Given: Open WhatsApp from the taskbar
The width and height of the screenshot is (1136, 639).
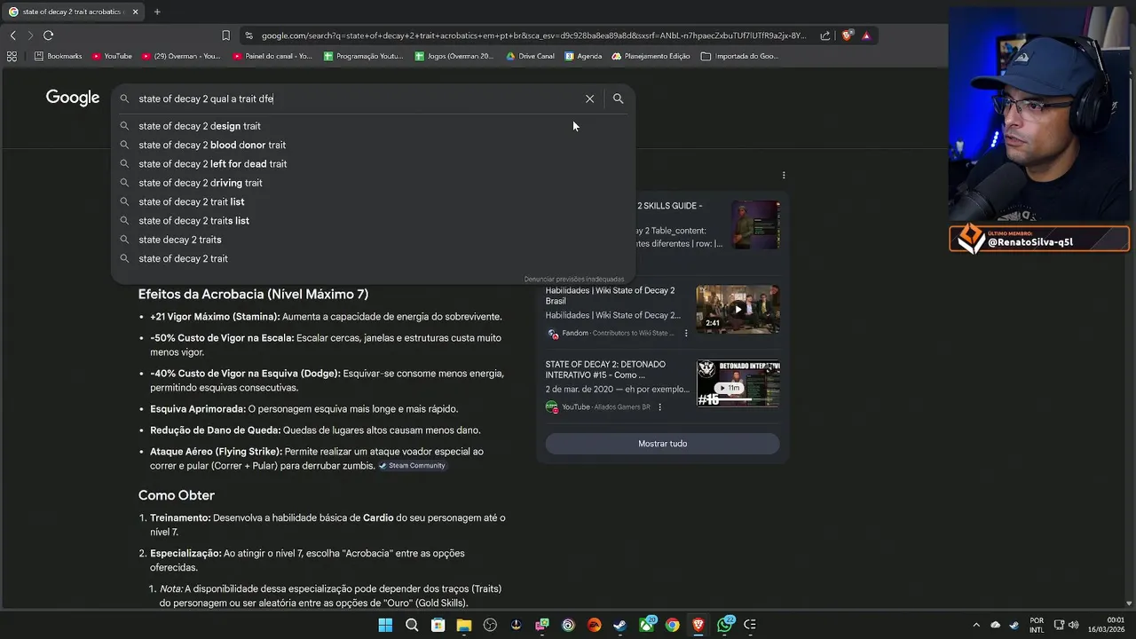Looking at the screenshot, I should pyautogui.click(x=724, y=625).
